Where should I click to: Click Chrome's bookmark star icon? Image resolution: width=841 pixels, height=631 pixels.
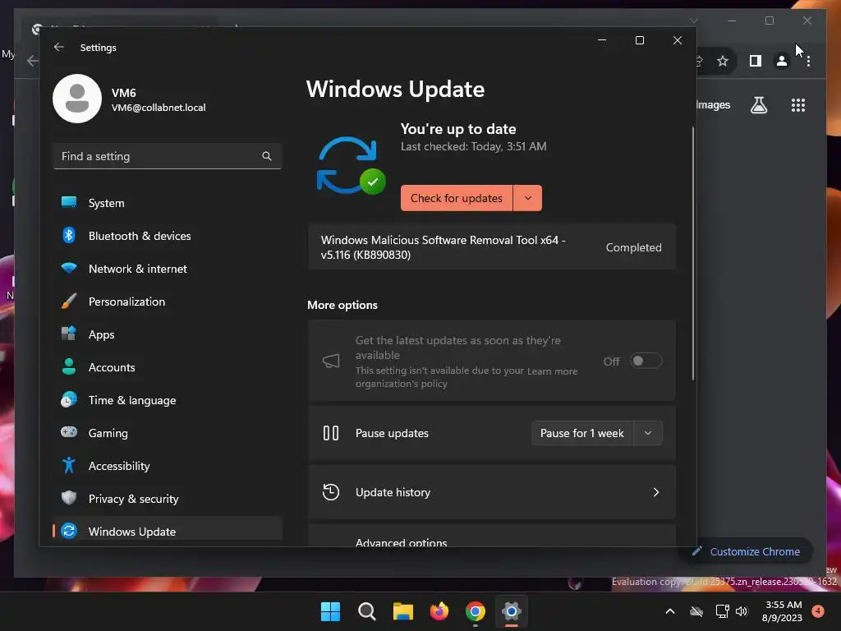click(723, 61)
